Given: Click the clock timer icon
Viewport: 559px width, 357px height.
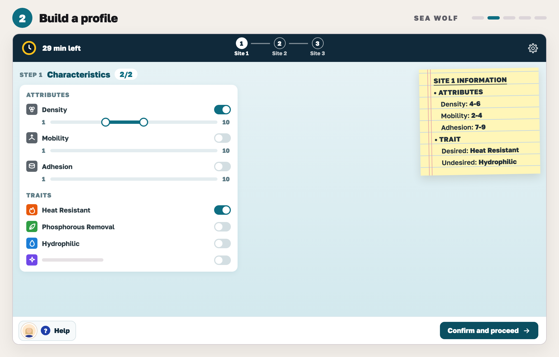Looking at the screenshot, I should click(x=29, y=48).
